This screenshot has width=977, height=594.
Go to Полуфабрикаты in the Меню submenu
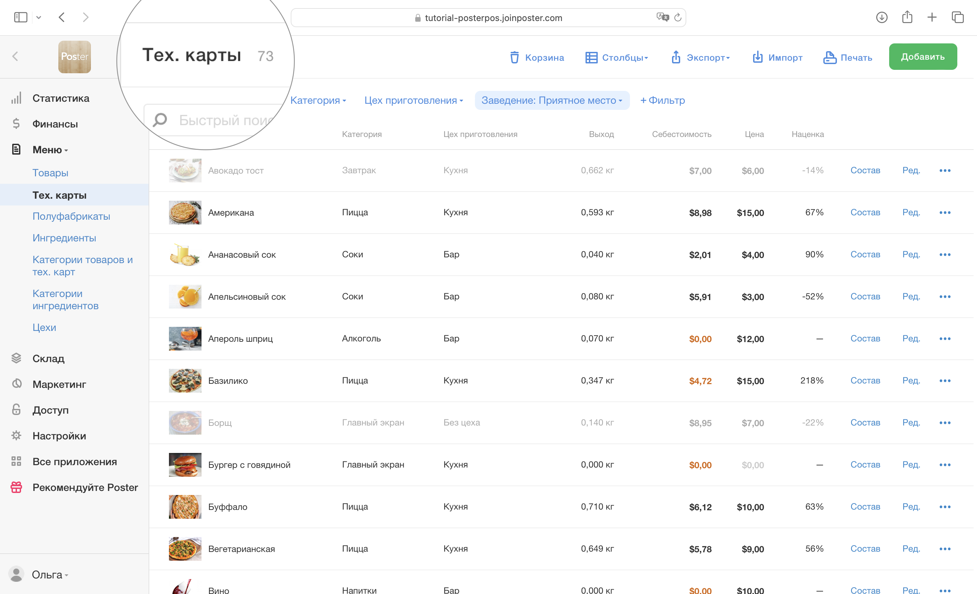point(71,216)
